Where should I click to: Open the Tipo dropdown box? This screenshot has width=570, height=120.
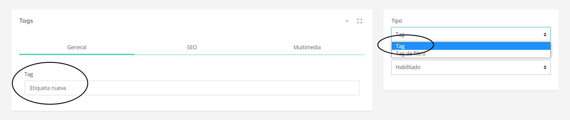click(x=471, y=35)
